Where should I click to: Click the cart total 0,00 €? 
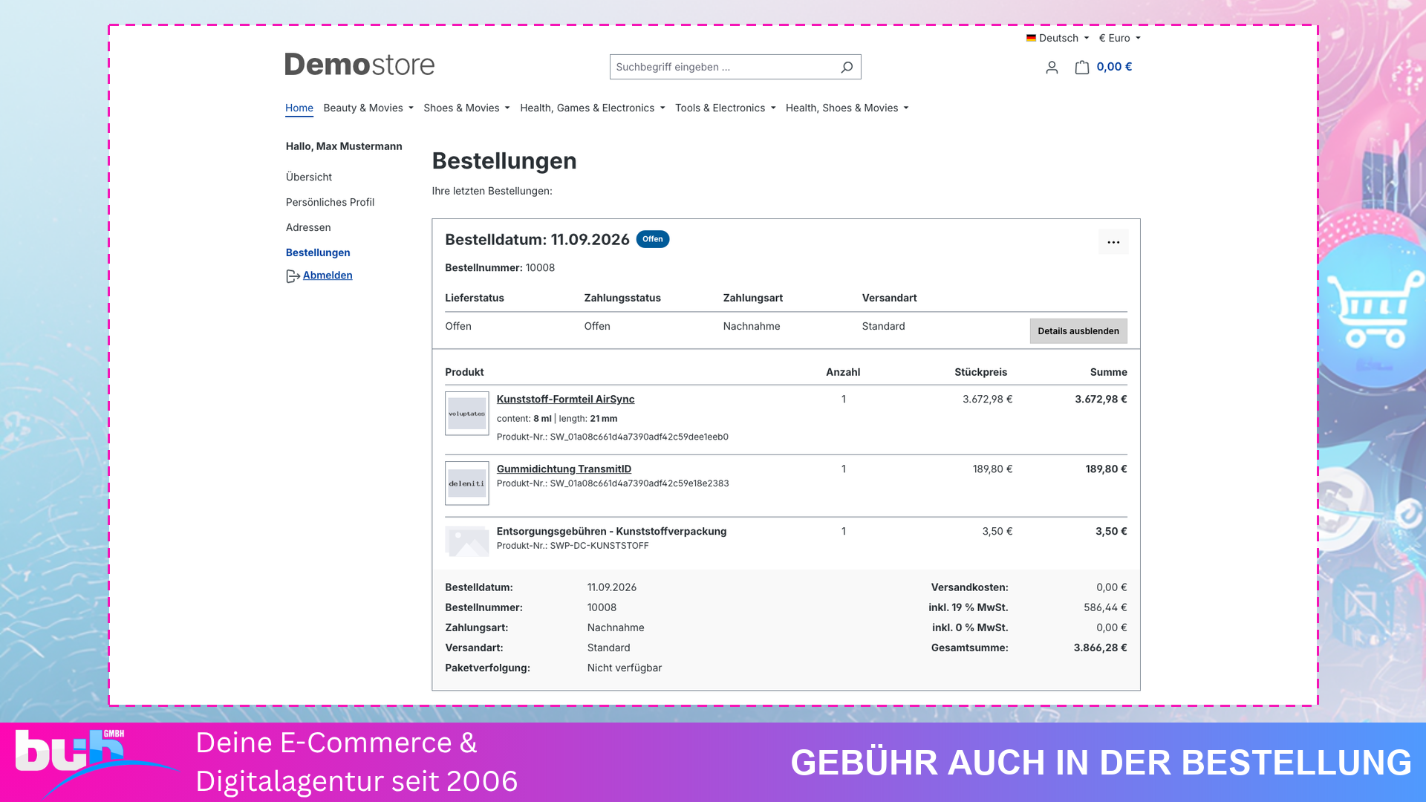point(1114,67)
